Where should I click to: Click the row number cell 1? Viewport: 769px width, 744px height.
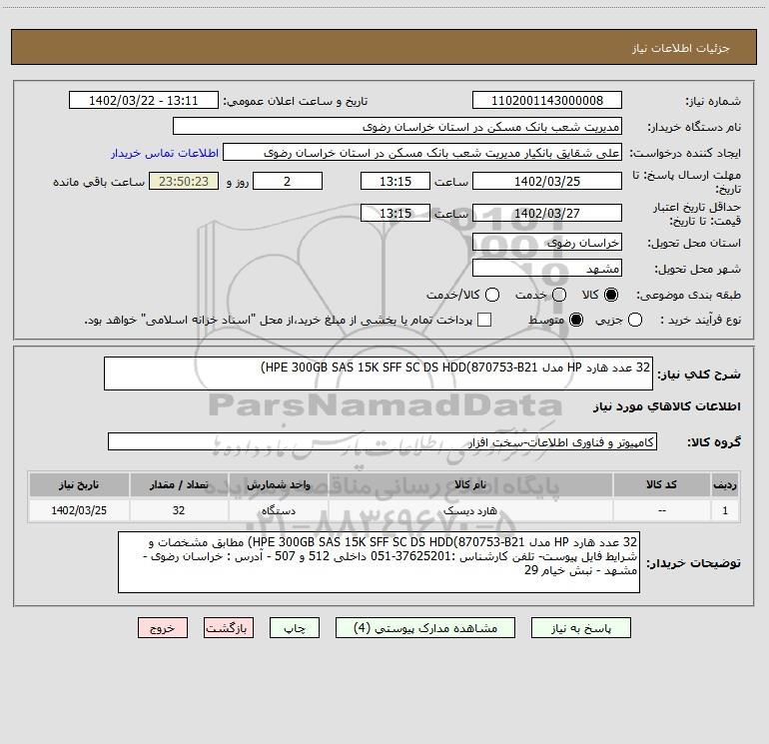[725, 510]
